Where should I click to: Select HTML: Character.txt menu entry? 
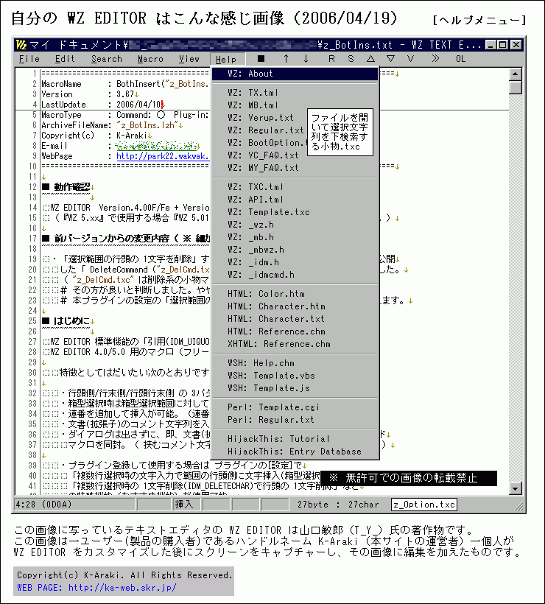point(295,318)
